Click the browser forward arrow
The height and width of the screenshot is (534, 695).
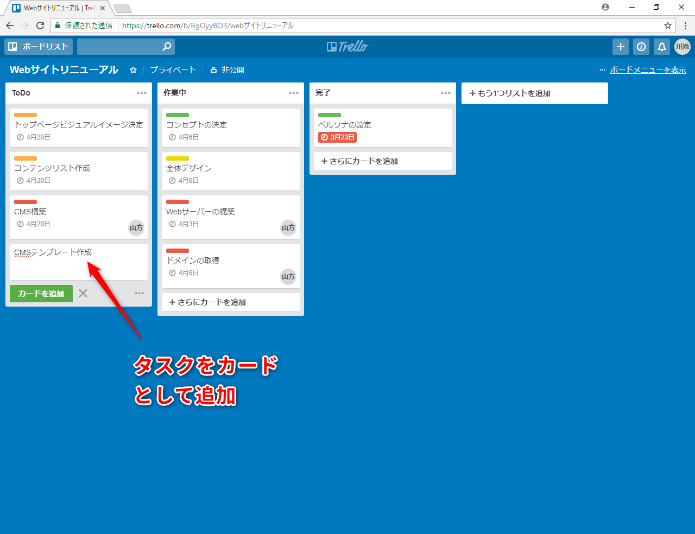[25, 26]
